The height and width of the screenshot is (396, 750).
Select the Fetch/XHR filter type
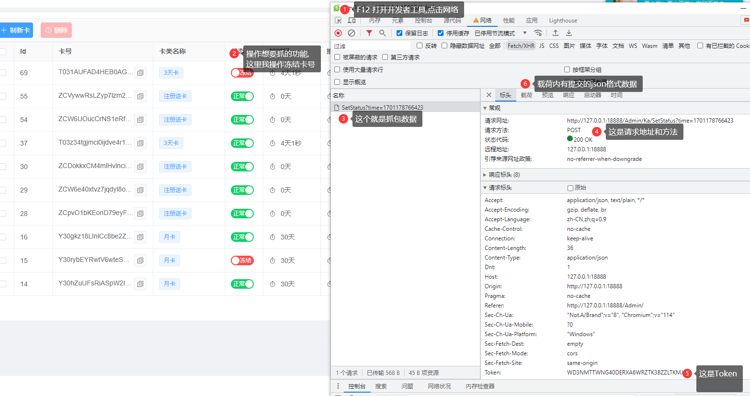click(521, 46)
